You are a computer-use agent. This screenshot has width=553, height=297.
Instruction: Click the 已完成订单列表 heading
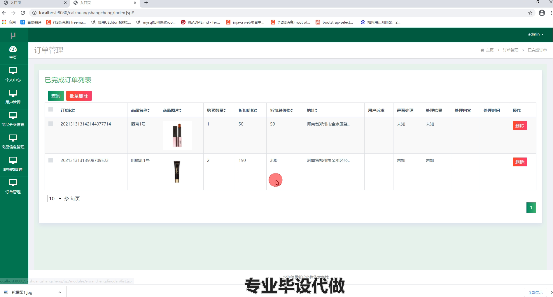coord(68,80)
